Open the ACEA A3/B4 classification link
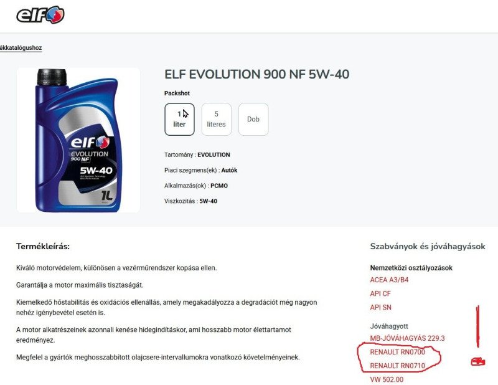The width and height of the screenshot is (498, 385). click(389, 280)
